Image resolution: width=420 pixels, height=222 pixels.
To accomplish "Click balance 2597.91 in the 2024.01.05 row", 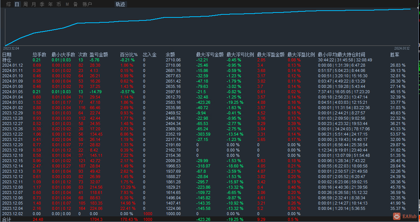I will tap(173, 92).
